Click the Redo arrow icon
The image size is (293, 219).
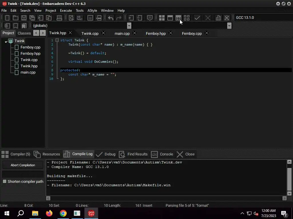click(x=119, y=18)
